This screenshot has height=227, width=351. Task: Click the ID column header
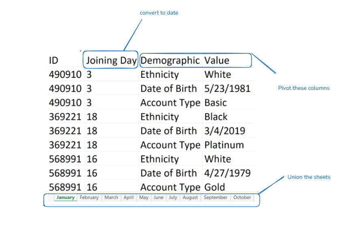click(54, 61)
